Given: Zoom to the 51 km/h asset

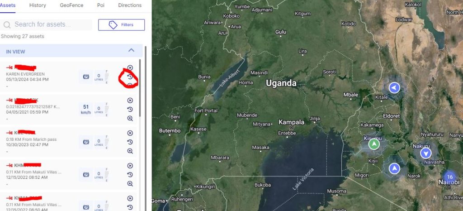Looking at the screenshot, I should click(130, 119).
